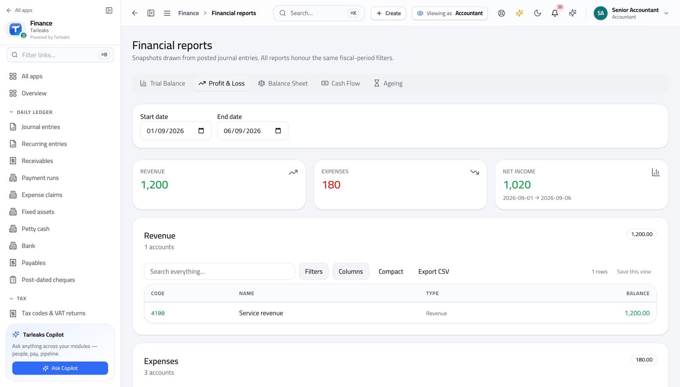
Task: Open the Viewing as Accountant selector
Action: (450, 13)
